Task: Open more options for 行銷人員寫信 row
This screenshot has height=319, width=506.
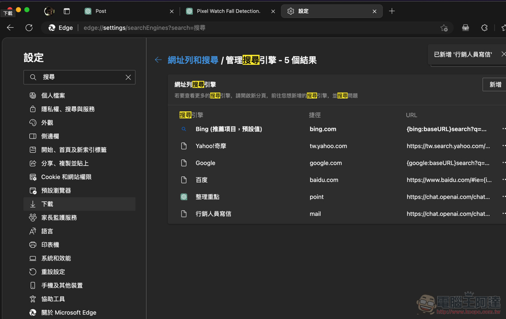Action: [x=503, y=213]
